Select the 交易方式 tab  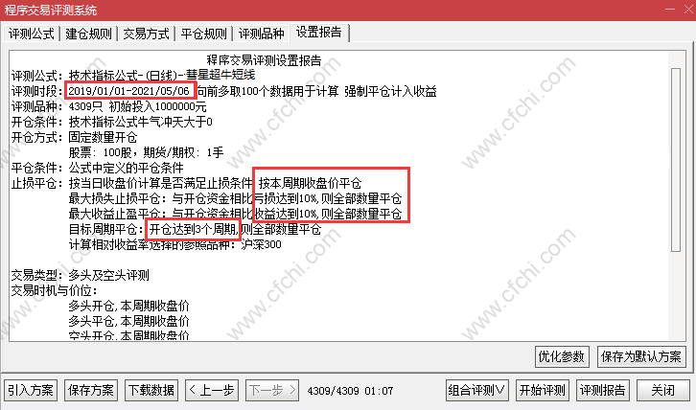(146, 34)
